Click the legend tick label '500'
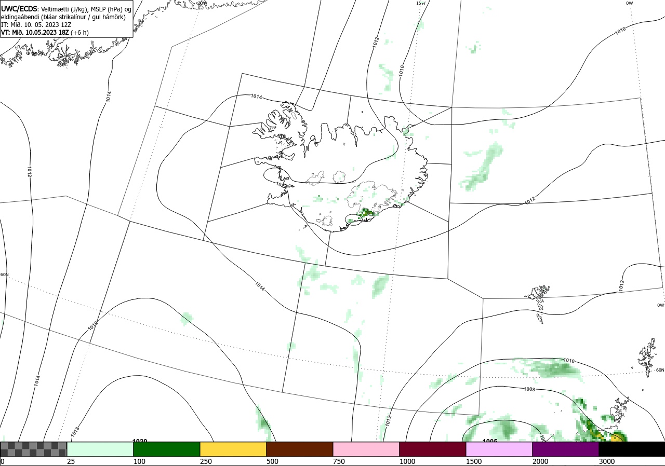The image size is (665, 466). tap(272, 461)
